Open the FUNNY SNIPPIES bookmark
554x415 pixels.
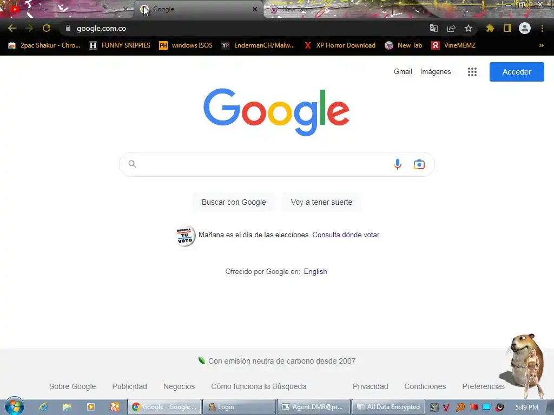click(120, 45)
